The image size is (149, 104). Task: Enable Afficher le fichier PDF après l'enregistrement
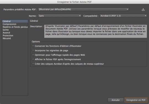(x=33, y=59)
